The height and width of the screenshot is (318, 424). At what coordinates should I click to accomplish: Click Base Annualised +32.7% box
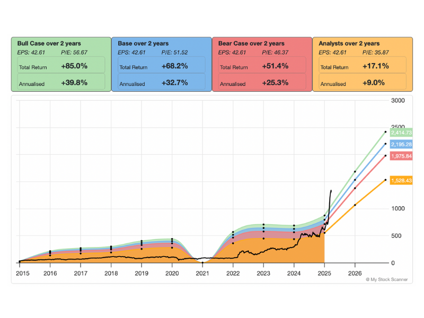tap(161, 83)
